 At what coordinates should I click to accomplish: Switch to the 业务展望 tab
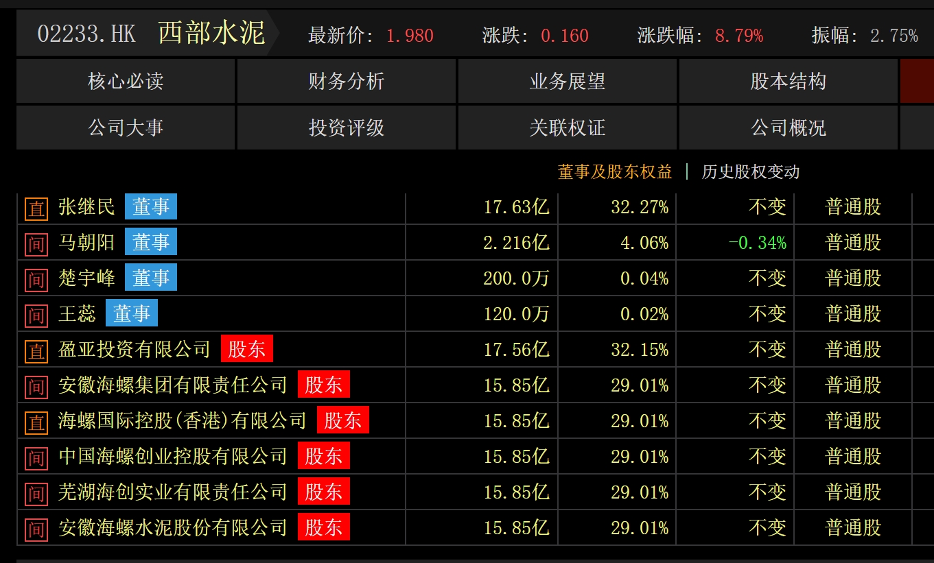[x=568, y=82]
